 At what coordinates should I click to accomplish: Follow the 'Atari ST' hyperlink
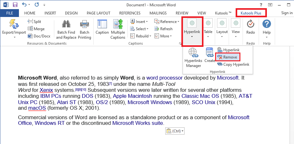[x=66, y=102]
